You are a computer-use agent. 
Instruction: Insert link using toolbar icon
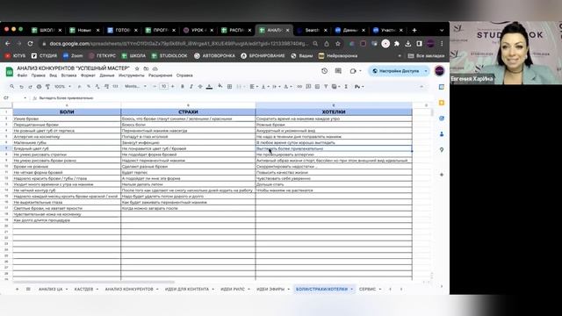[x=299, y=86]
